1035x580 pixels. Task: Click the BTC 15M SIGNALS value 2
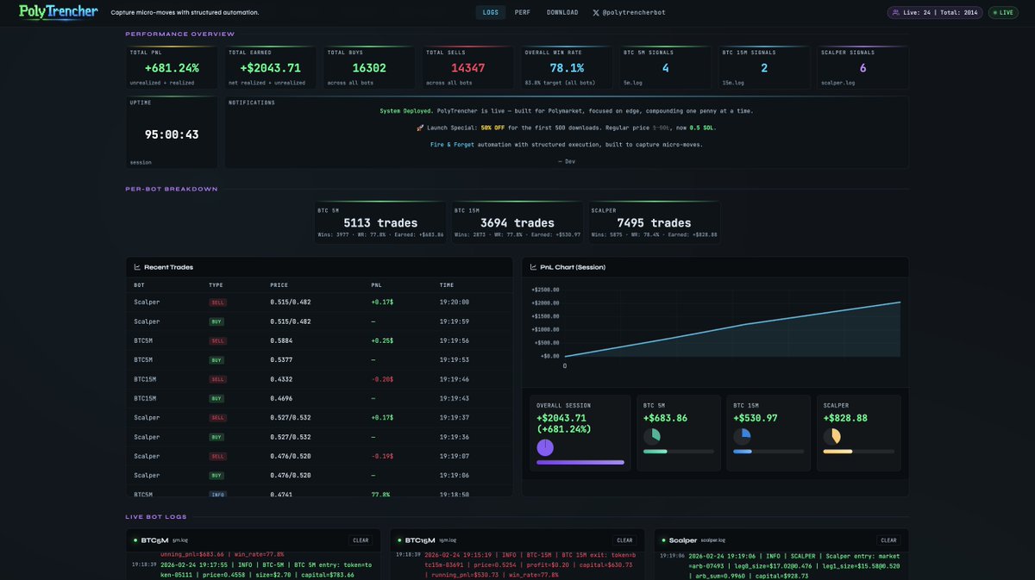pyautogui.click(x=764, y=67)
